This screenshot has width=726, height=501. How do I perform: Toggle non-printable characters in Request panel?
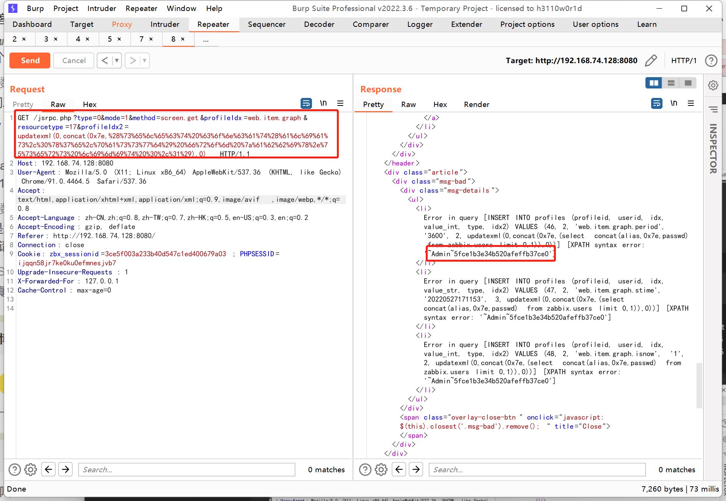323,103
